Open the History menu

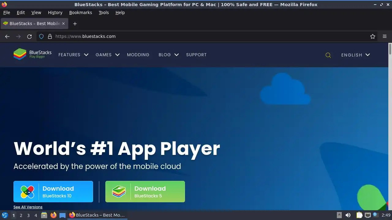point(55,13)
